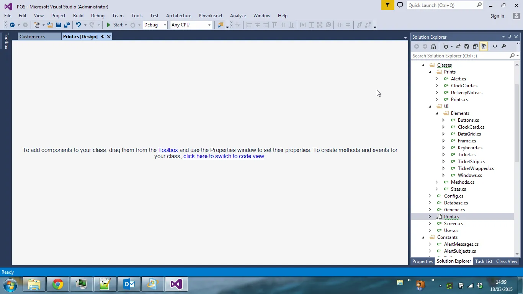This screenshot has height=294, width=523.
Task: Click Sync with Active Document icon
Action: [x=458, y=46]
